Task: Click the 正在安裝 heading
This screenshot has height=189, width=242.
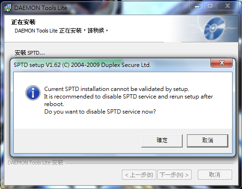Action: point(24,22)
